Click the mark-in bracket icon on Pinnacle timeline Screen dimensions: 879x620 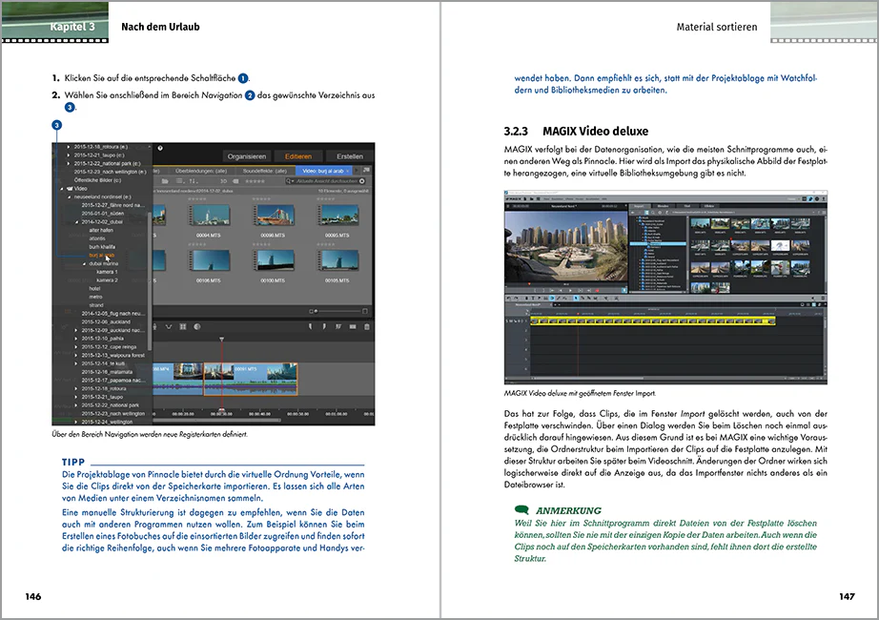pos(310,326)
